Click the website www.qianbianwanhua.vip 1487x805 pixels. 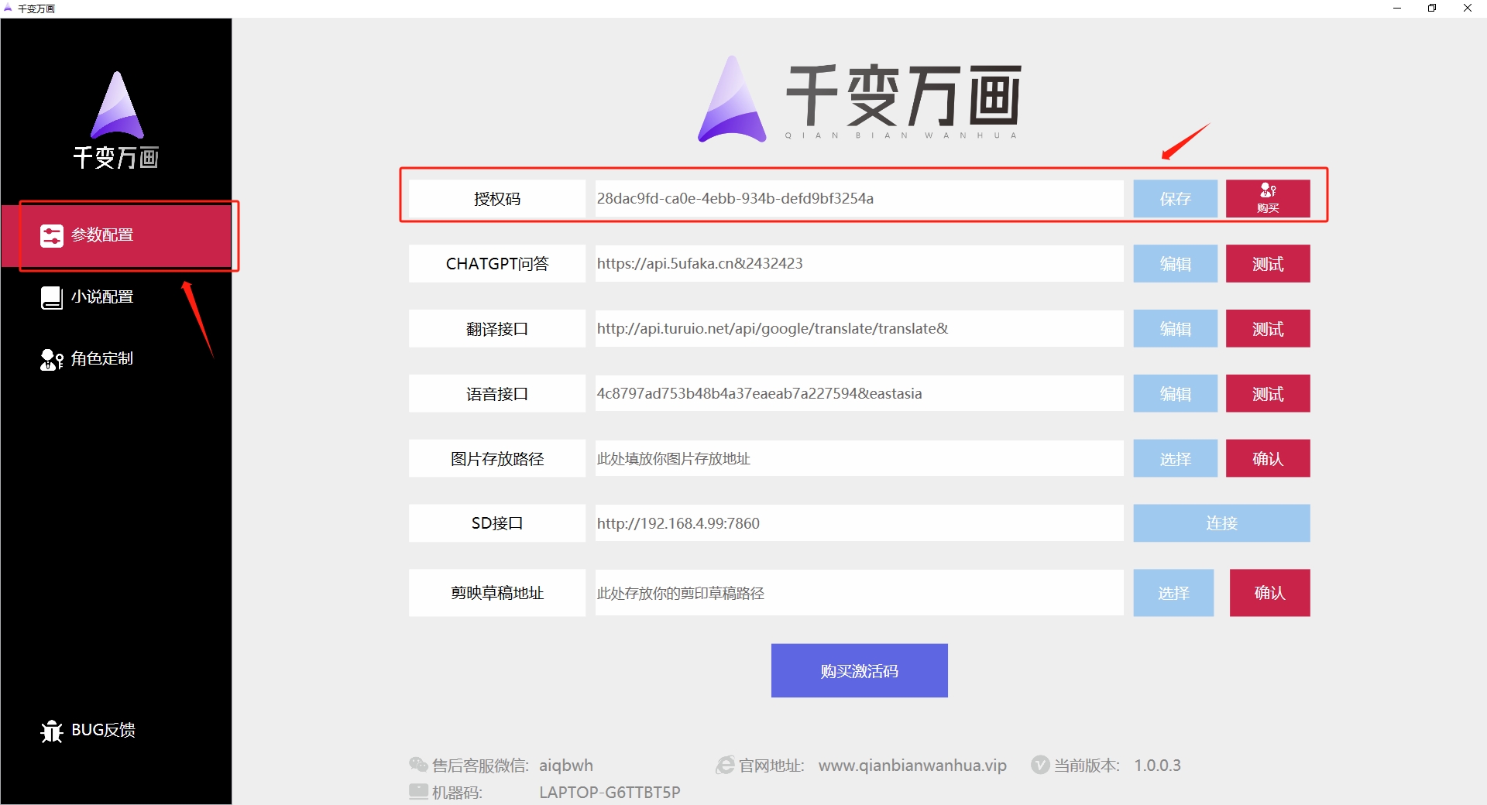pyautogui.click(x=912, y=766)
